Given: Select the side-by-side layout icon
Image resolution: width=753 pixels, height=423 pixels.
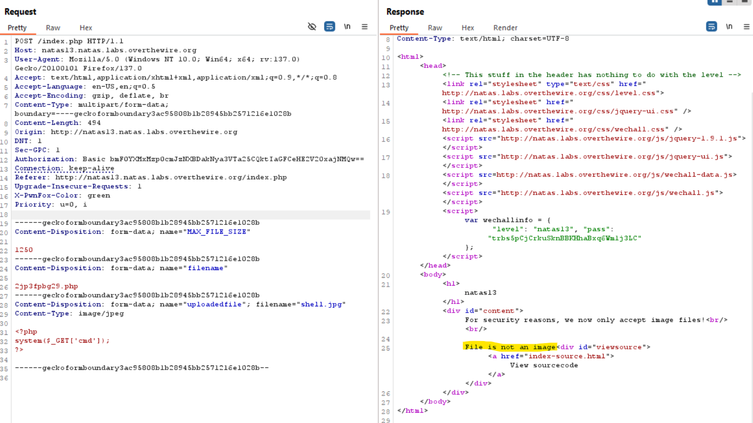Looking at the screenshot, I should (715, 2).
